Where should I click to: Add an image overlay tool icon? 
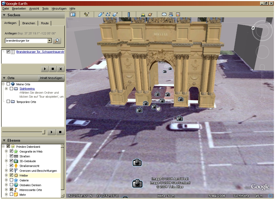[115, 14]
